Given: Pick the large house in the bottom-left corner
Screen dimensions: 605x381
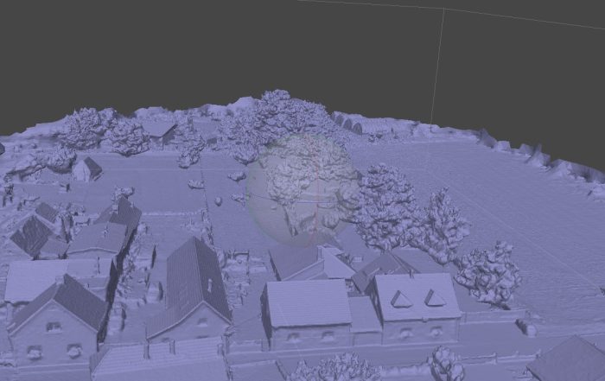Looking at the screenshot, I should click(58, 318).
